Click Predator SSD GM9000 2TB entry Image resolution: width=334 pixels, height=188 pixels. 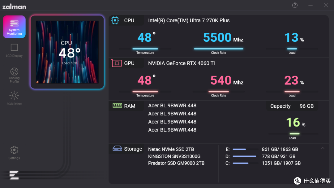[176, 163]
